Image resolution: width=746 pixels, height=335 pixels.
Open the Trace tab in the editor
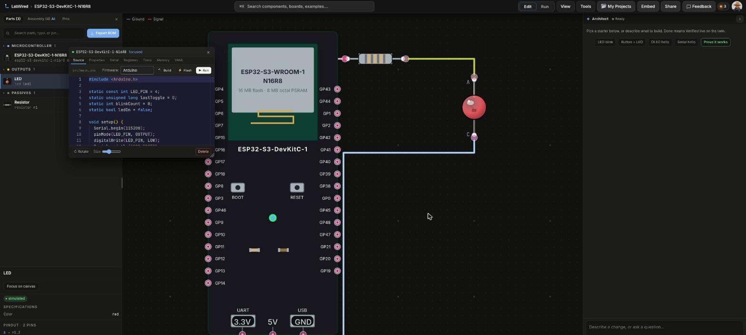click(x=147, y=60)
